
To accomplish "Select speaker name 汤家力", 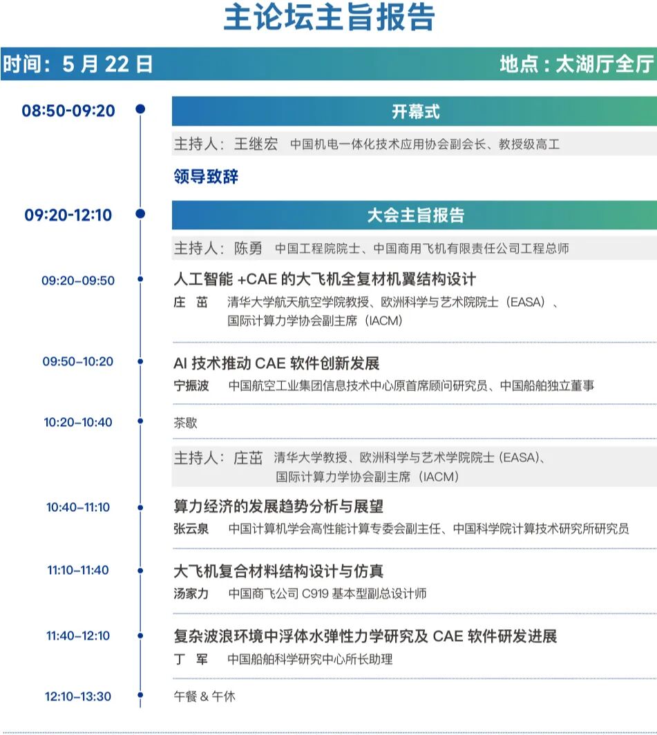I will [191, 593].
